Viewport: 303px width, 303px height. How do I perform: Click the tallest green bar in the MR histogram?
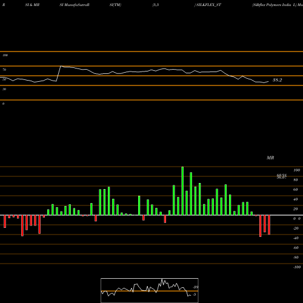pos(182,191)
